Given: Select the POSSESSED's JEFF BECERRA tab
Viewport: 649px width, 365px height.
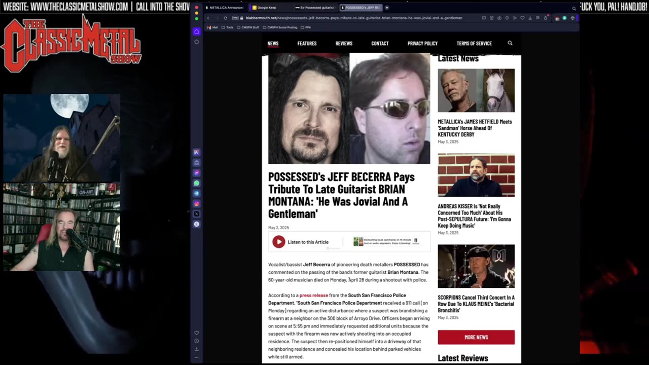Looking at the screenshot, I should pos(360,8).
